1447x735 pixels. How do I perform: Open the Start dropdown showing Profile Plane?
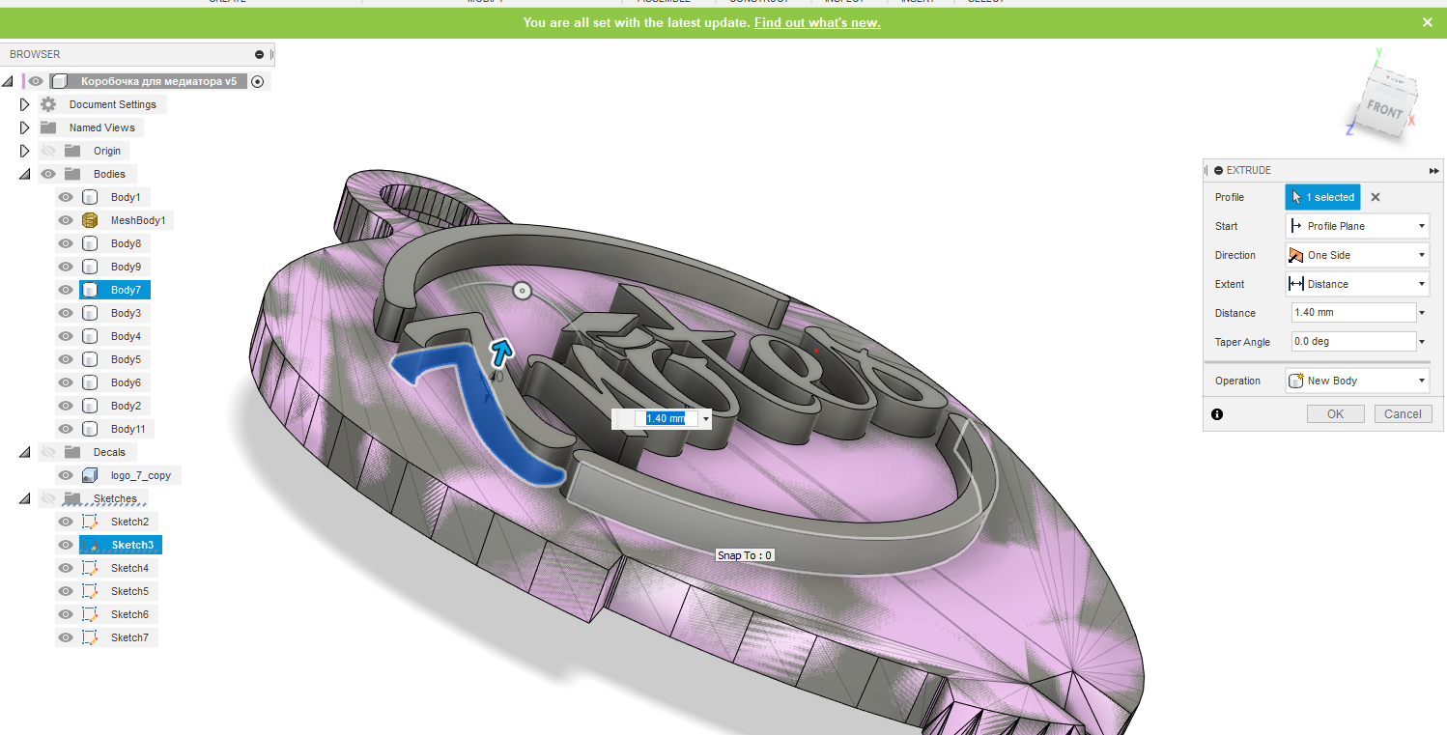click(1357, 226)
